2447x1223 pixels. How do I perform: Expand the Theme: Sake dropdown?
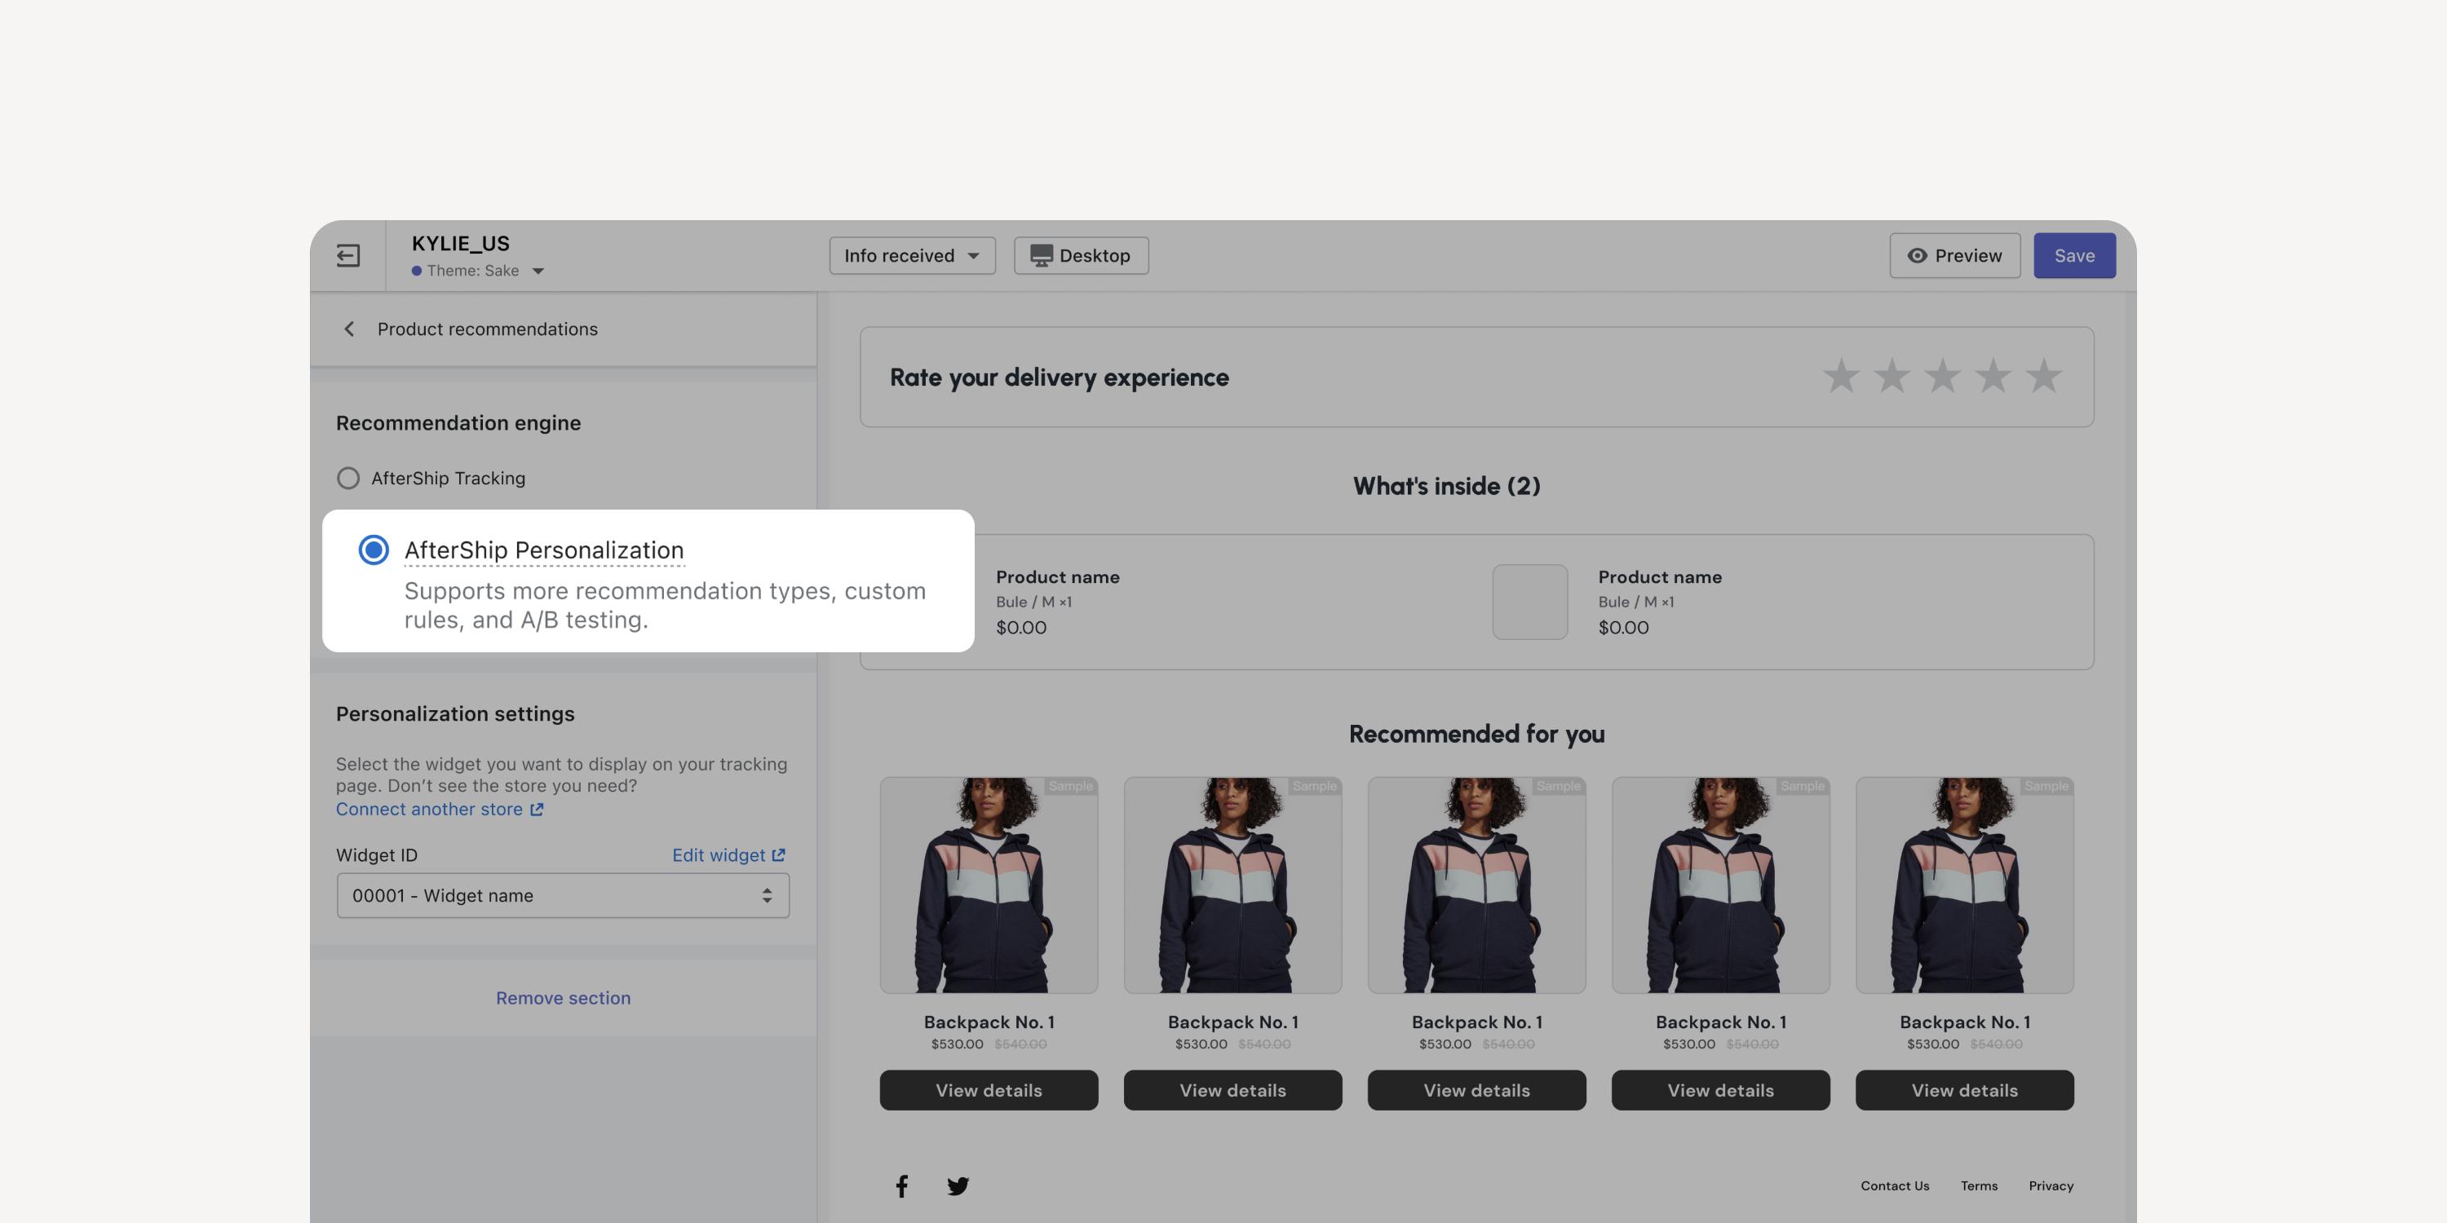pos(477,271)
